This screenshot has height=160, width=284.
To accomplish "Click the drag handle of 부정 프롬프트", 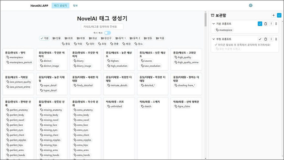I will pyautogui.click(x=276, y=39).
